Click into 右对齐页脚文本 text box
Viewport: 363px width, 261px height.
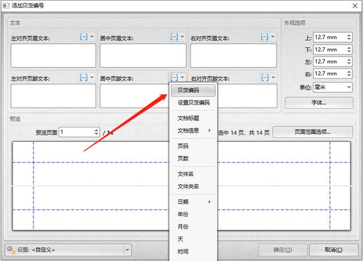247,96
